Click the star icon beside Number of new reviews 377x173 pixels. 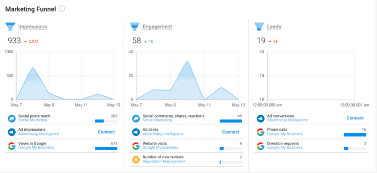[x=136, y=160]
